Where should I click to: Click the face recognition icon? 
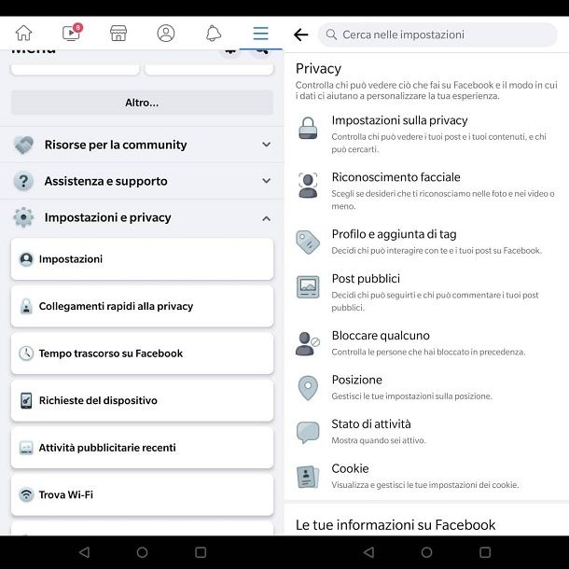coord(308,185)
